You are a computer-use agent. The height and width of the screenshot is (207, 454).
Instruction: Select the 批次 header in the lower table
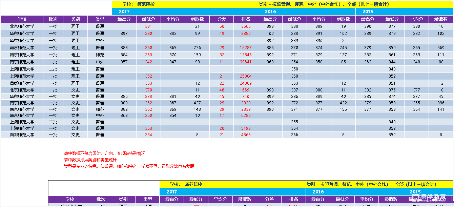tap(101, 200)
